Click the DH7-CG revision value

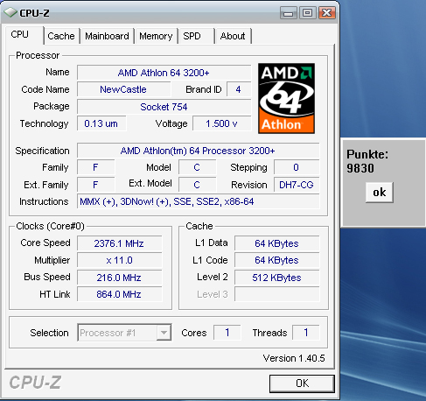point(297,185)
